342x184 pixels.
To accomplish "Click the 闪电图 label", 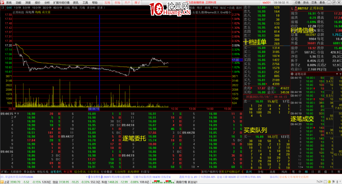I will click(x=30, y=12).
